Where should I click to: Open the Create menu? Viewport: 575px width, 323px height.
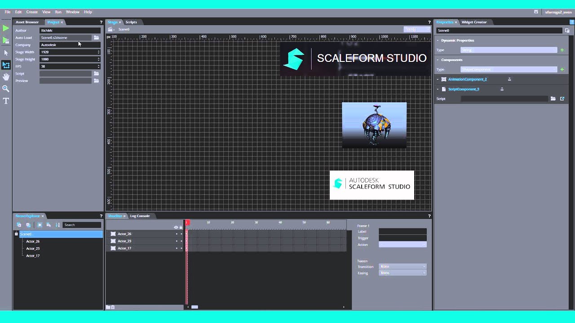pos(32,12)
